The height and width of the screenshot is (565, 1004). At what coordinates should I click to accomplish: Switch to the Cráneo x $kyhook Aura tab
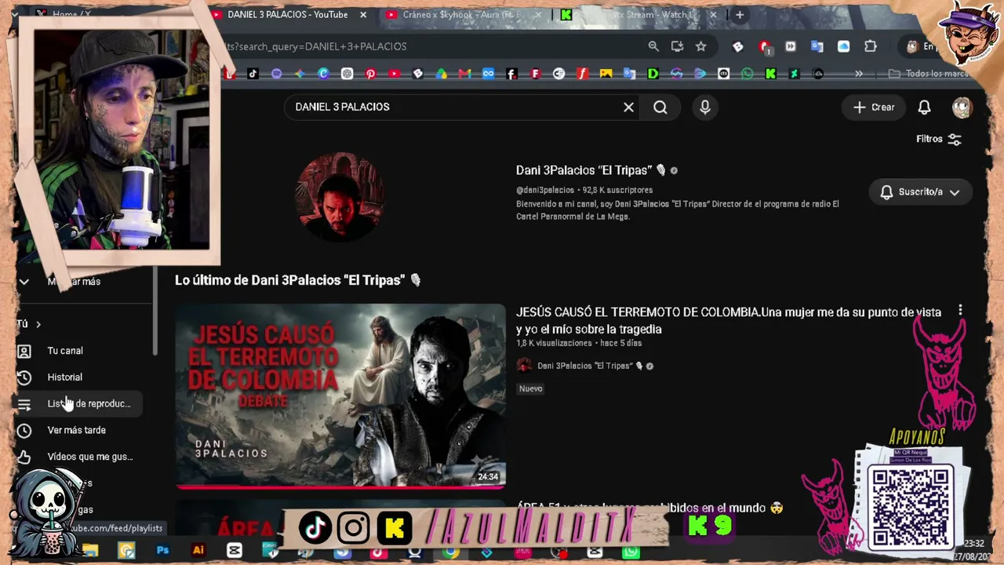click(x=461, y=15)
